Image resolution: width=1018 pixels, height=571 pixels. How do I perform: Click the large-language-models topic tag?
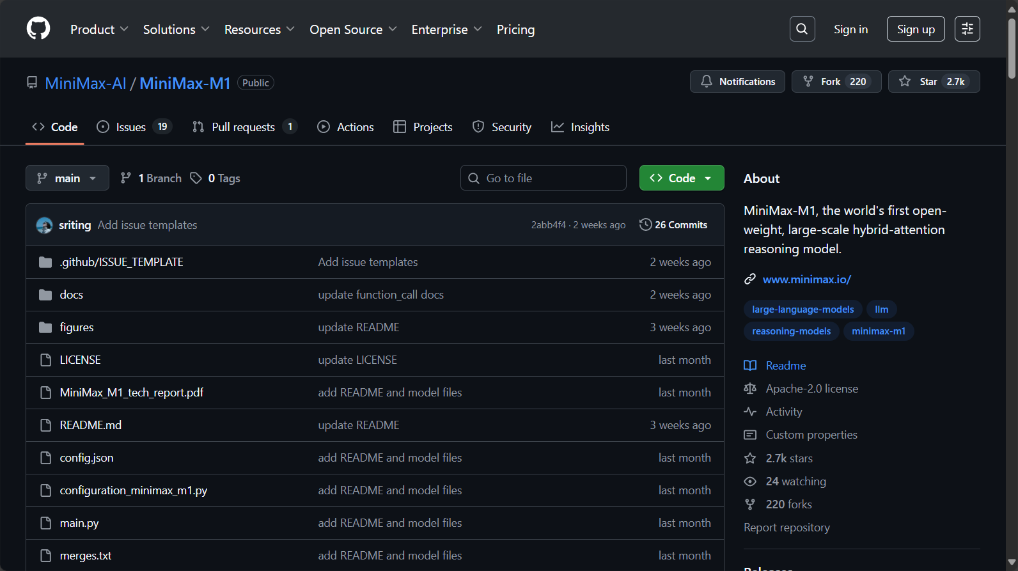[x=803, y=309]
